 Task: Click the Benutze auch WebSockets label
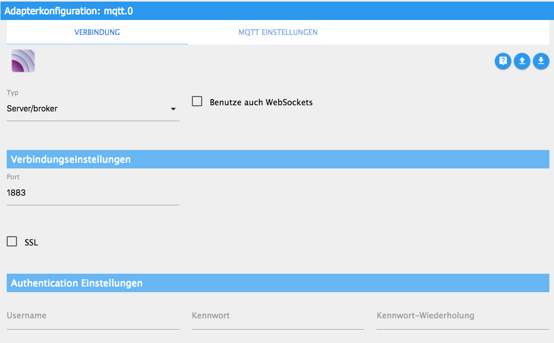(261, 102)
